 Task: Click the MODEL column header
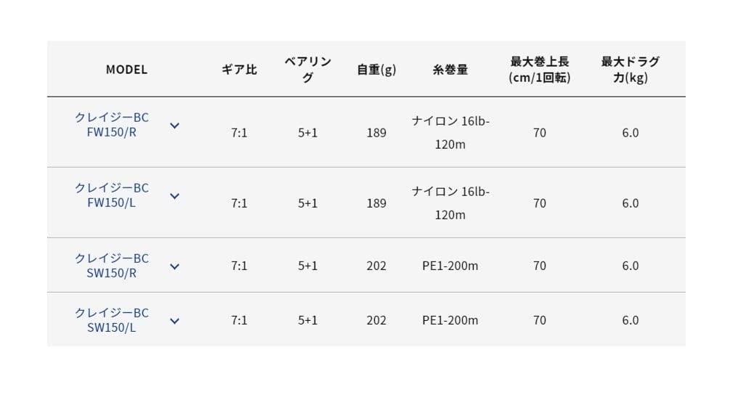(x=126, y=70)
